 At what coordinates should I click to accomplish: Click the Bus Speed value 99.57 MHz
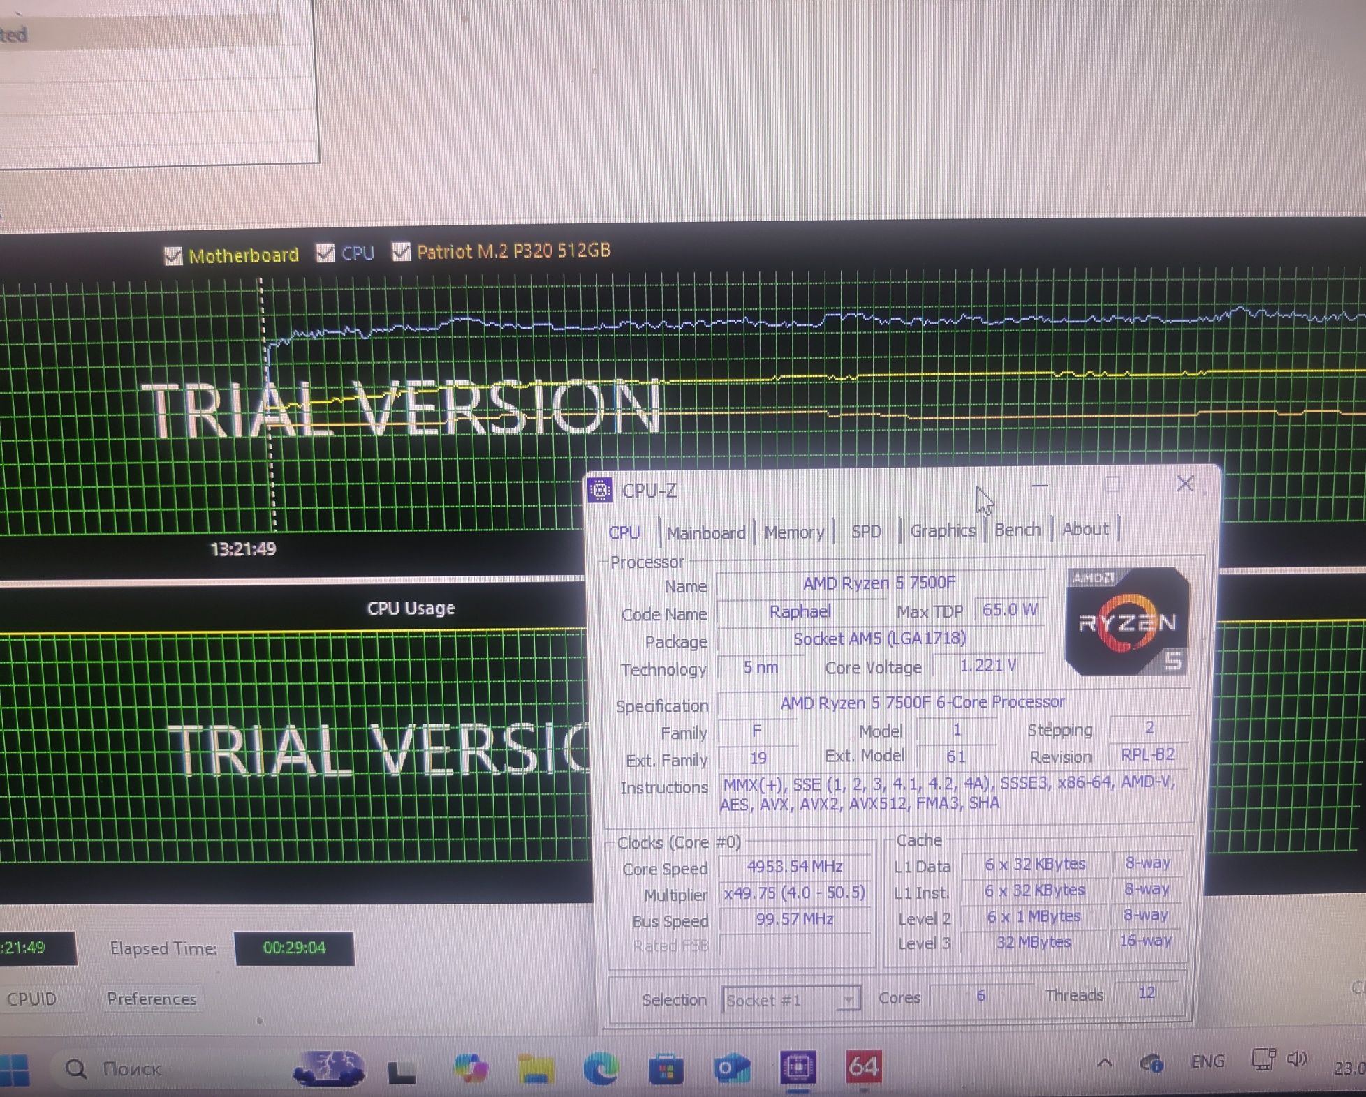795,918
